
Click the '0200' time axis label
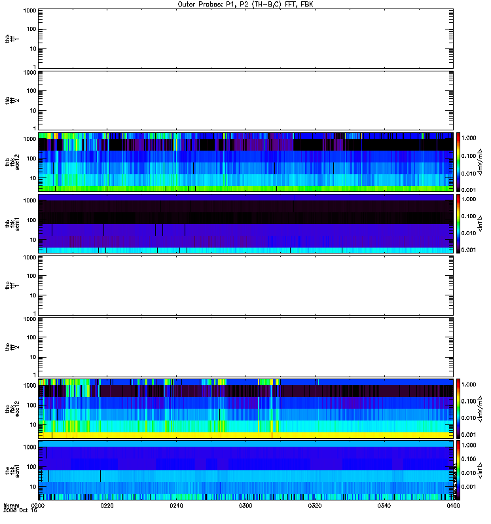coord(38,505)
